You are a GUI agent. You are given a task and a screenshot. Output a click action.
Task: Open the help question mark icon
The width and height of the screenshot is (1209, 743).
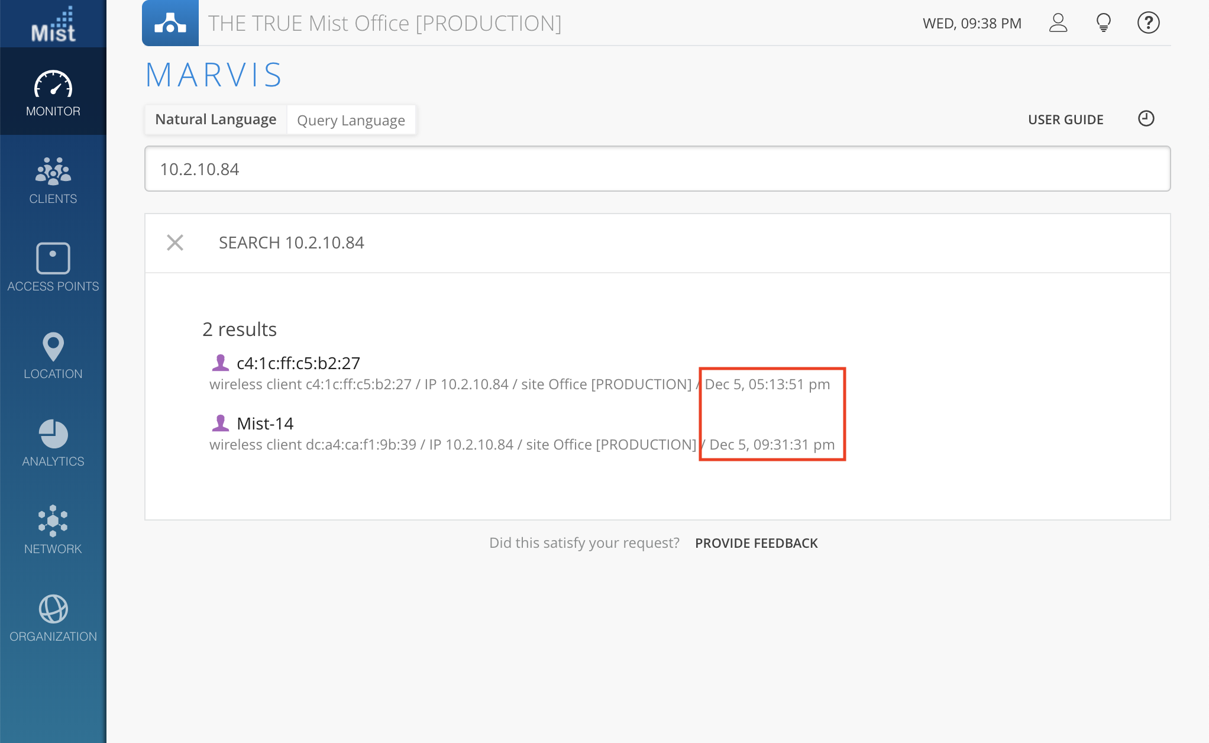(x=1148, y=23)
